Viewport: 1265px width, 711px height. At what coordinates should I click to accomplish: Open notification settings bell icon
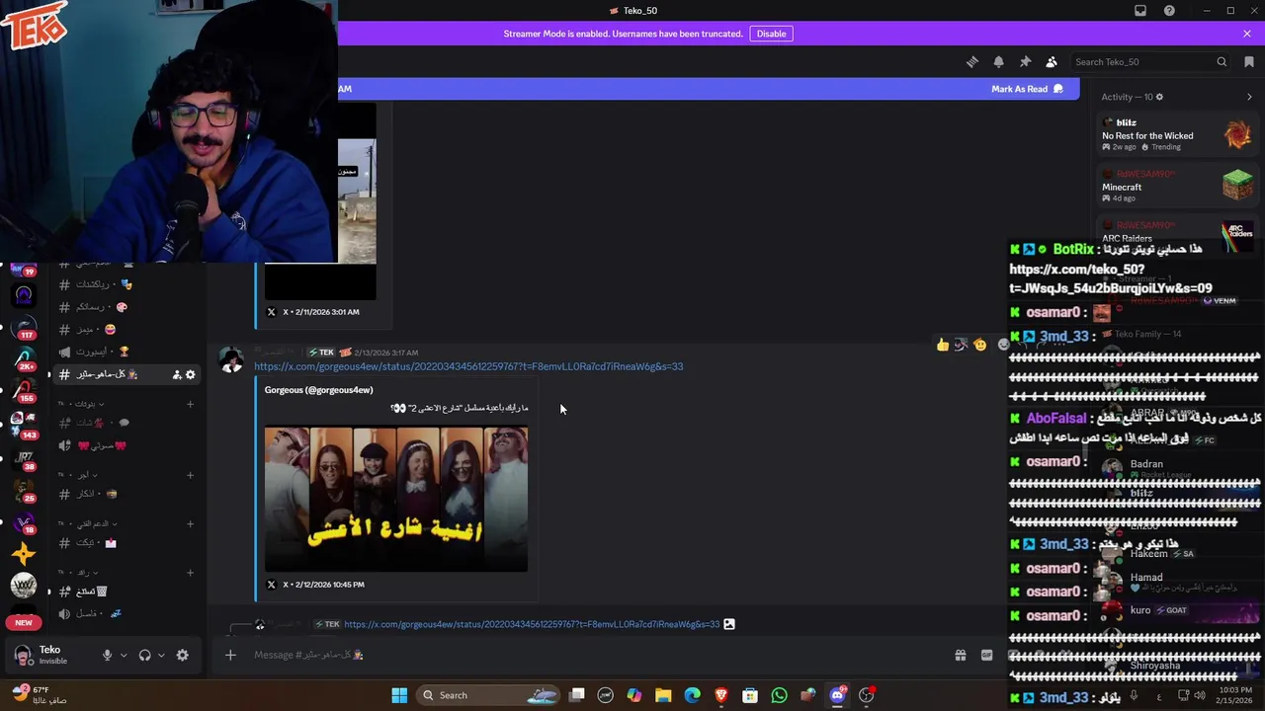998,62
